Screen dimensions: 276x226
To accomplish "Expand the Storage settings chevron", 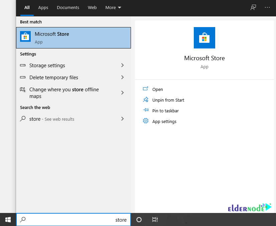I will tap(122, 66).
